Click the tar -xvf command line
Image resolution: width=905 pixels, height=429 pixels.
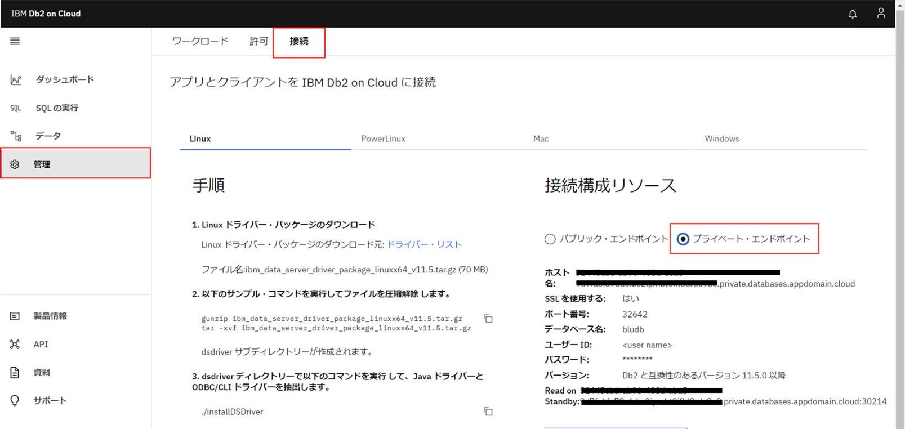[x=336, y=328]
